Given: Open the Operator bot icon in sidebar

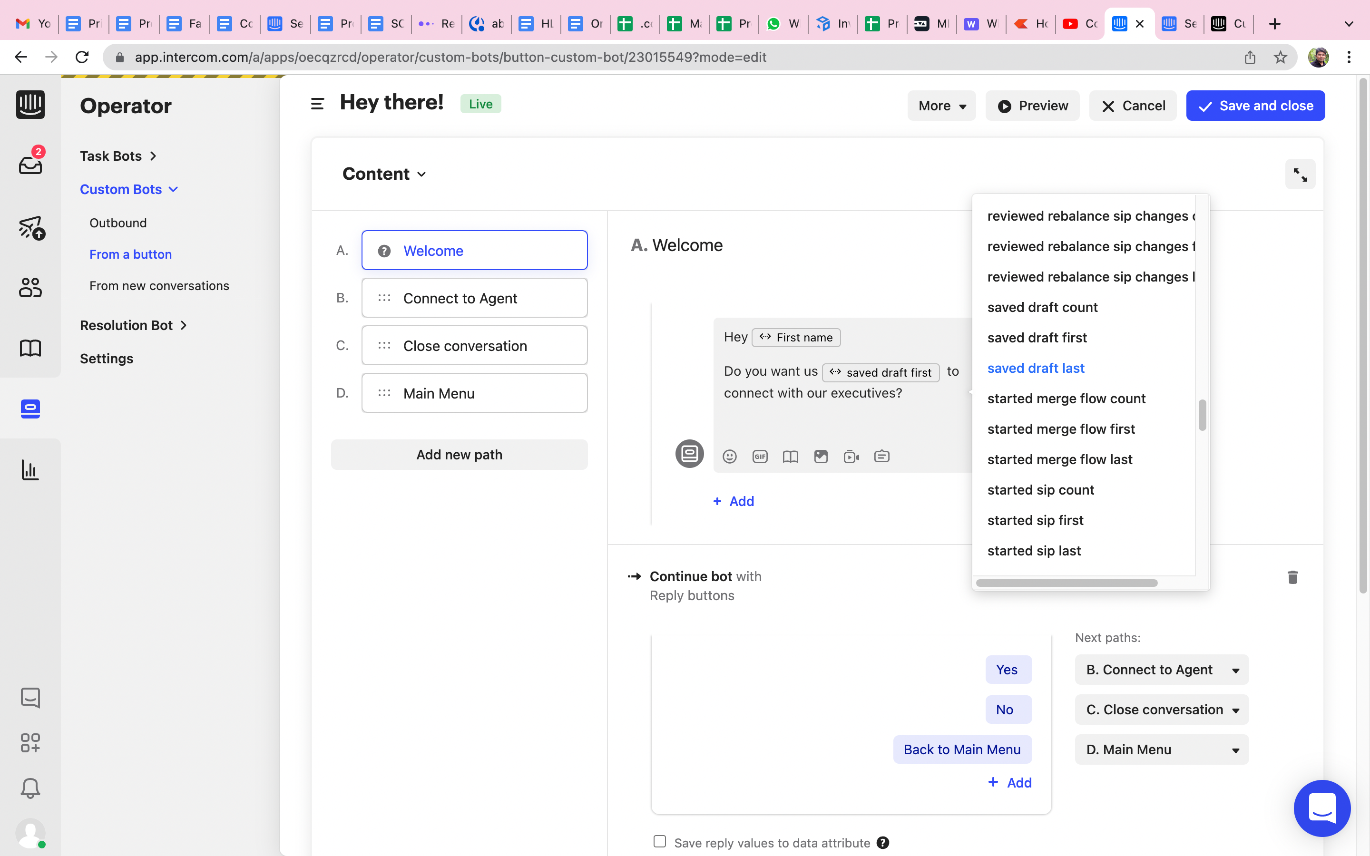Looking at the screenshot, I should pos(30,409).
